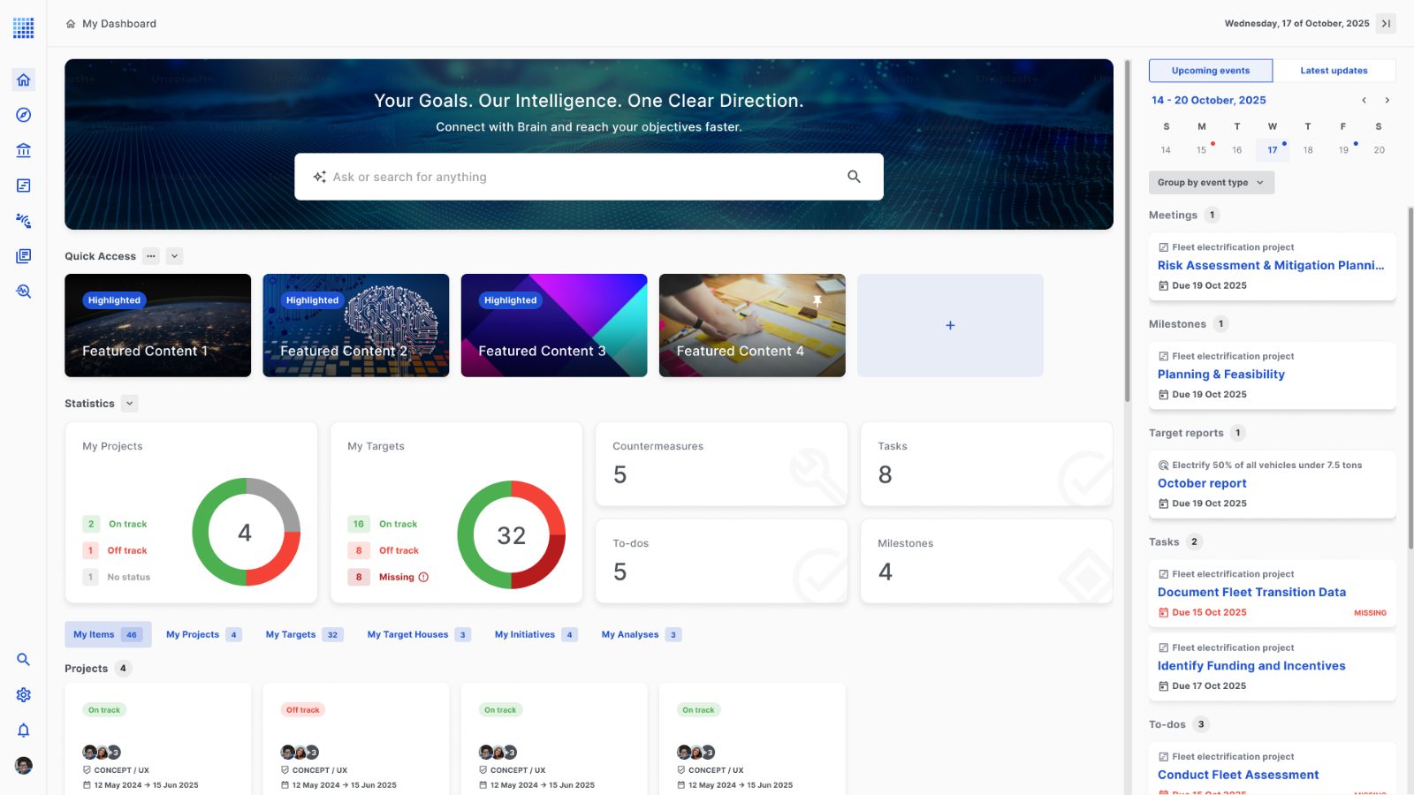Open the satellite signal icon in sidebar
Screen dimensions: 1414x795
point(24,221)
